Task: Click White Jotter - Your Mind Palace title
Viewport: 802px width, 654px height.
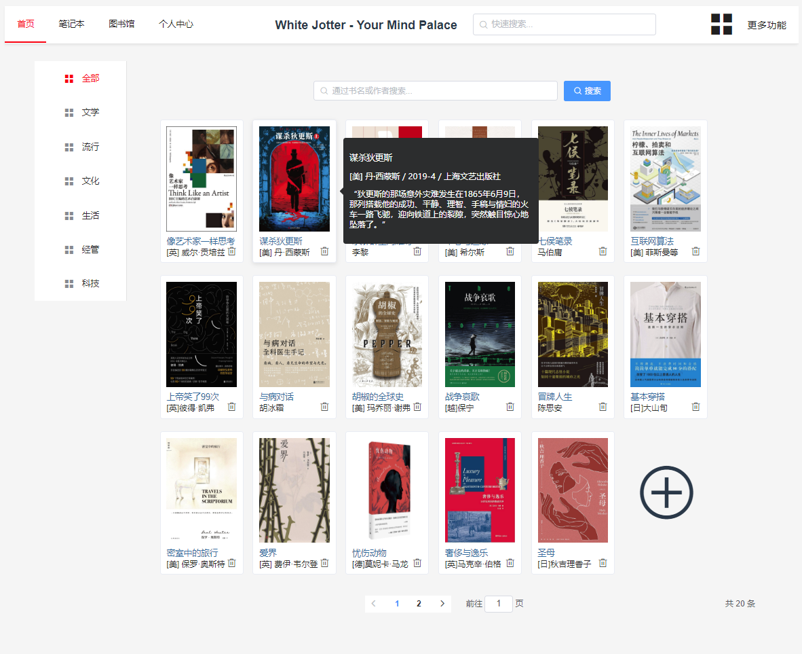Action: pos(366,25)
